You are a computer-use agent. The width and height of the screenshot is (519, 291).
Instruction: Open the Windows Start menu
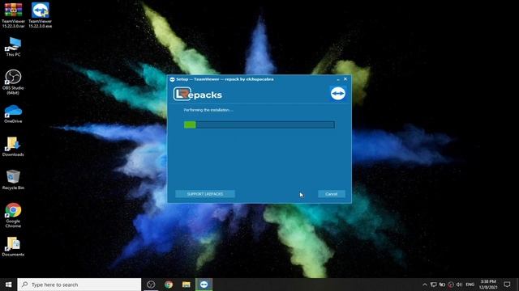9,285
